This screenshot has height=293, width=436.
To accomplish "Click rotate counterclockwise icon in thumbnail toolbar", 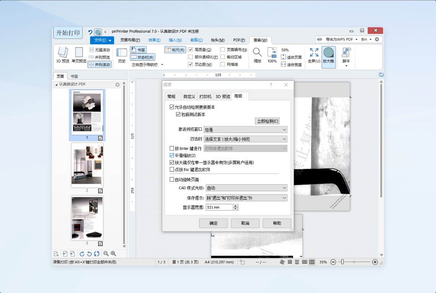I will [89, 254].
